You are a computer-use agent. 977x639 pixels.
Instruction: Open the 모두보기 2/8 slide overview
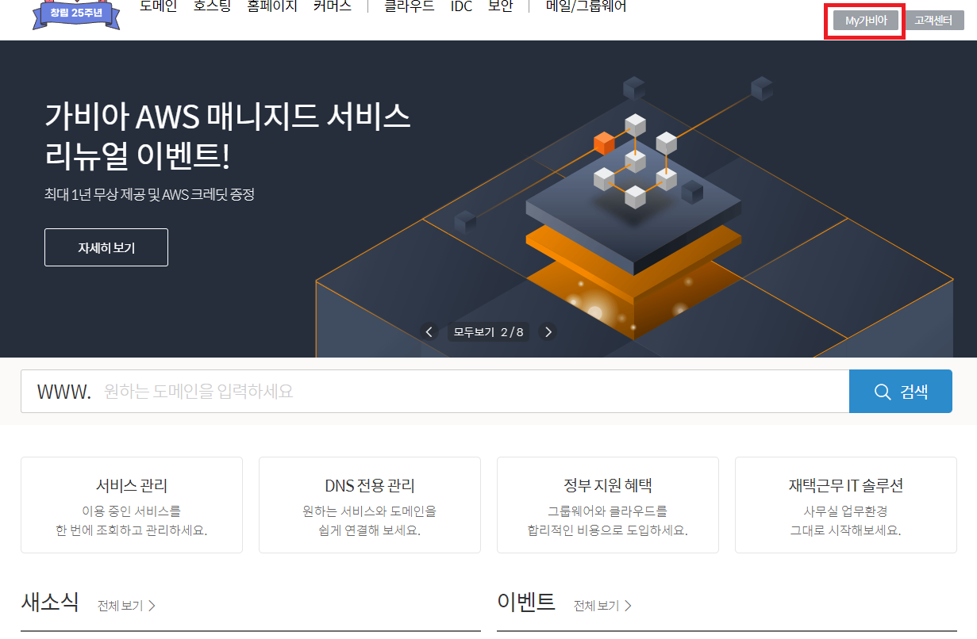pyautogui.click(x=488, y=331)
